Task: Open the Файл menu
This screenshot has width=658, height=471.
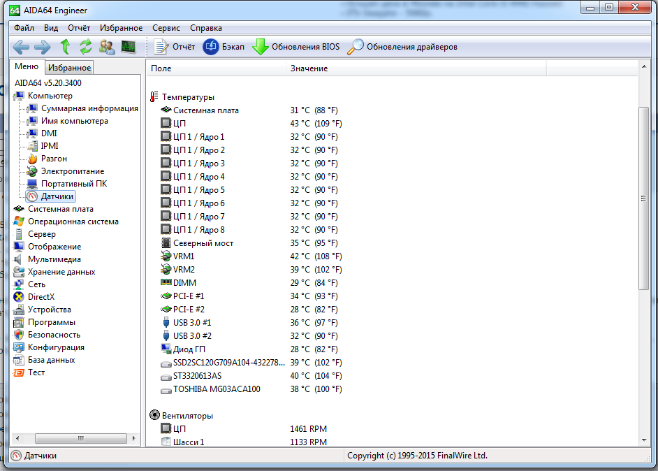Action: pos(24,28)
